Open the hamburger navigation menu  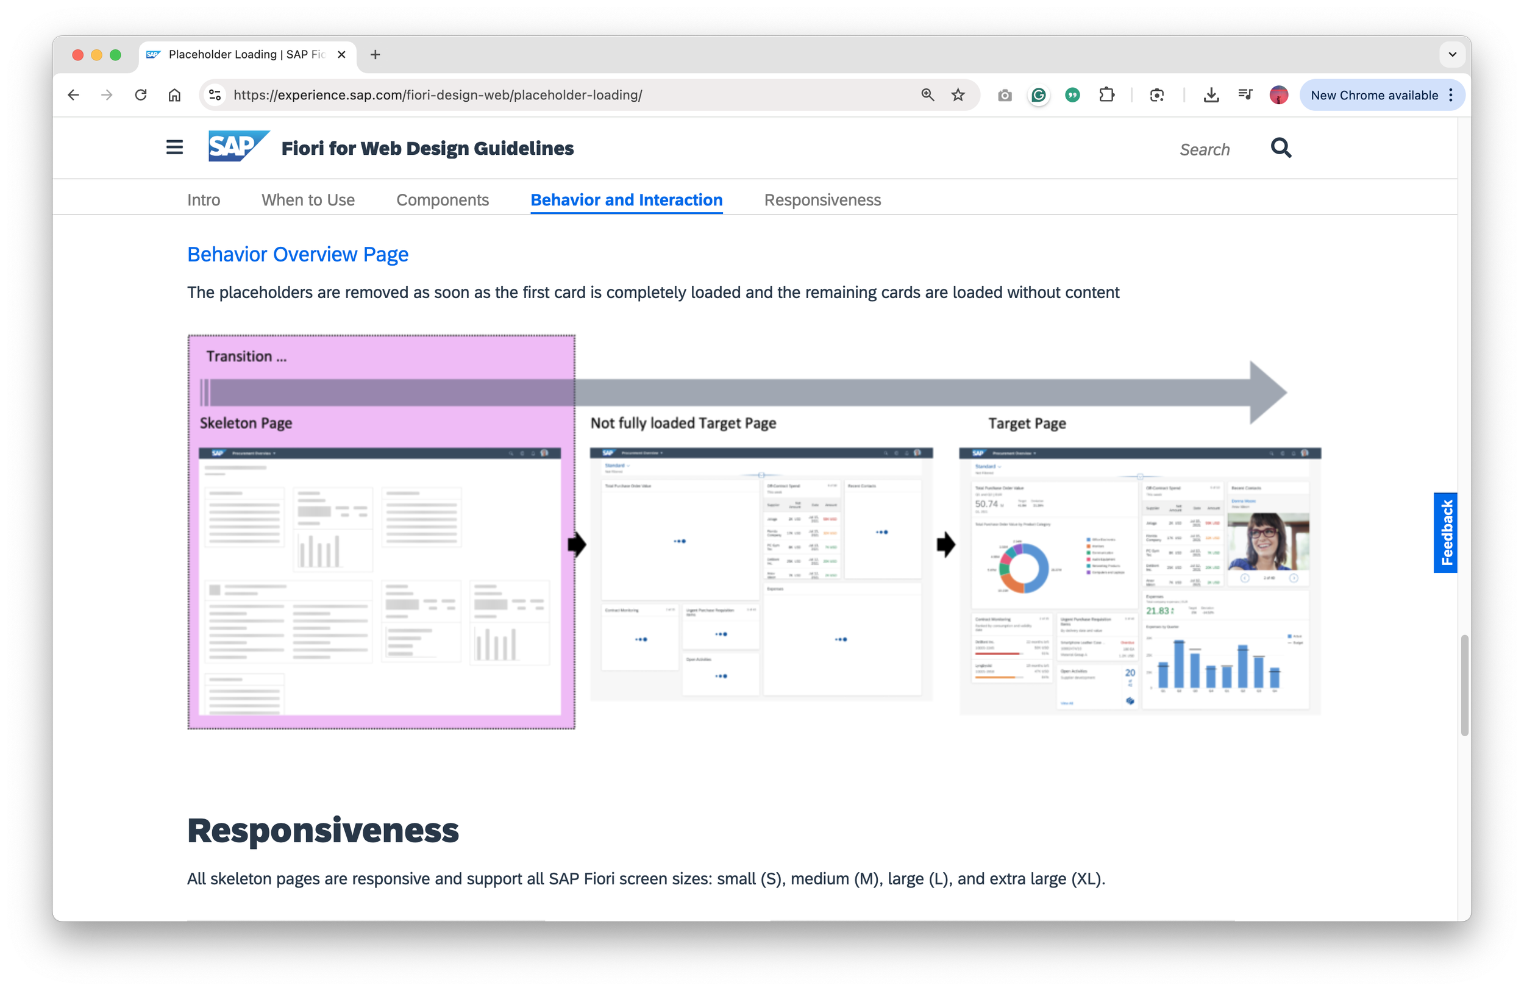click(x=174, y=148)
